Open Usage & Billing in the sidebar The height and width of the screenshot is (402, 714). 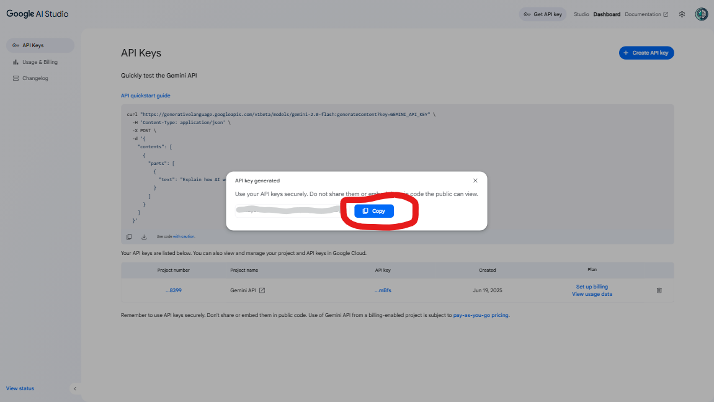[40, 62]
